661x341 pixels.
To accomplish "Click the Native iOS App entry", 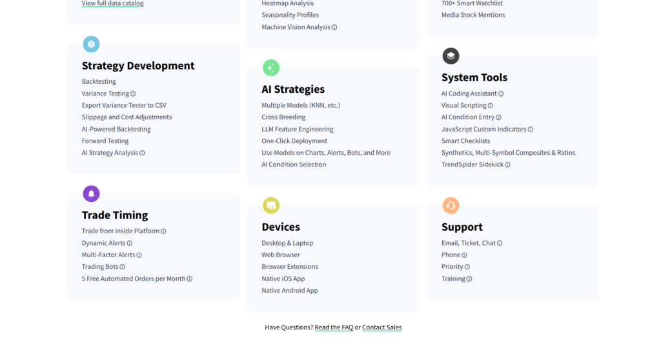I will 283,279.
